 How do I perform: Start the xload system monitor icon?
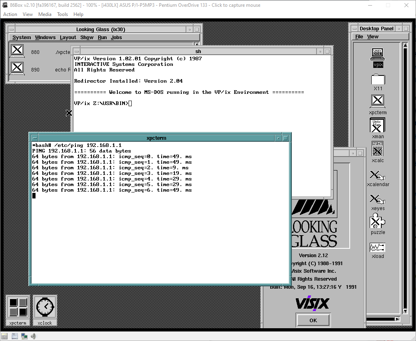coord(378,248)
